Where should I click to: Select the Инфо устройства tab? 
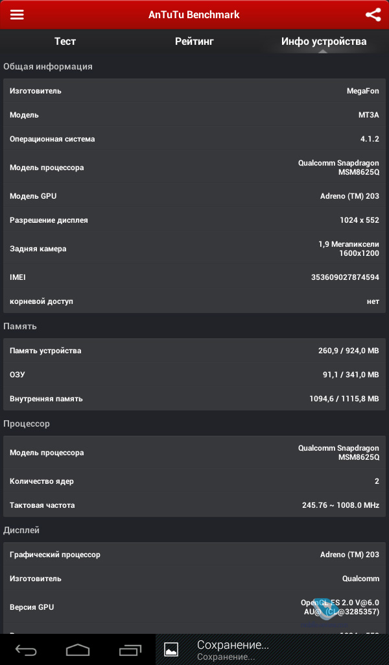coord(324,42)
